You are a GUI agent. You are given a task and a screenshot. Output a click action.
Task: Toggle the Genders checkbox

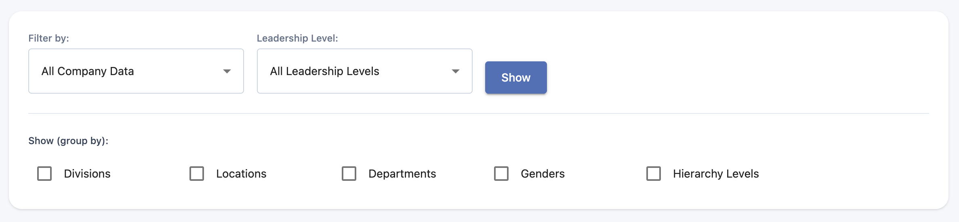501,174
